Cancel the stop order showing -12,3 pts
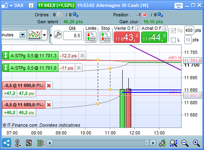The image size is (204, 150). [82, 56]
